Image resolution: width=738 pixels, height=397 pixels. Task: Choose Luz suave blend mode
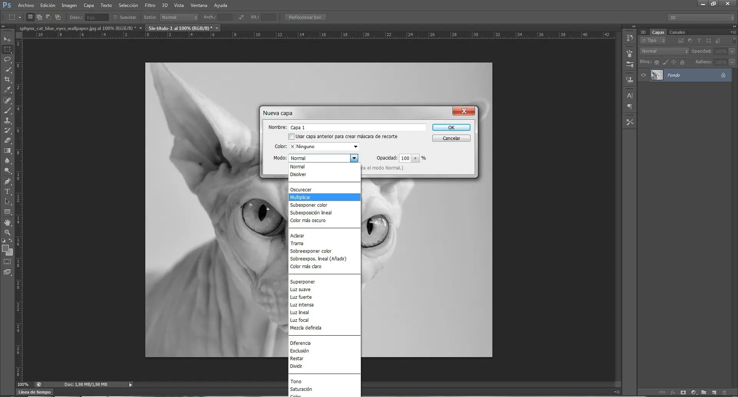(x=324, y=289)
